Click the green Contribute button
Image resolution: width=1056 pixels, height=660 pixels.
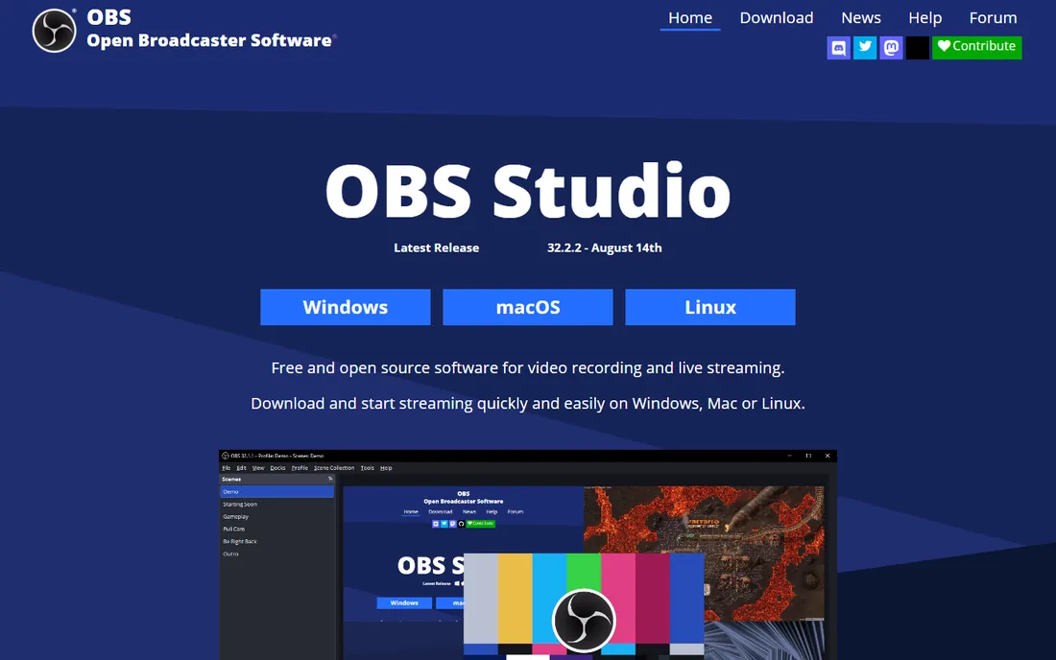[976, 47]
